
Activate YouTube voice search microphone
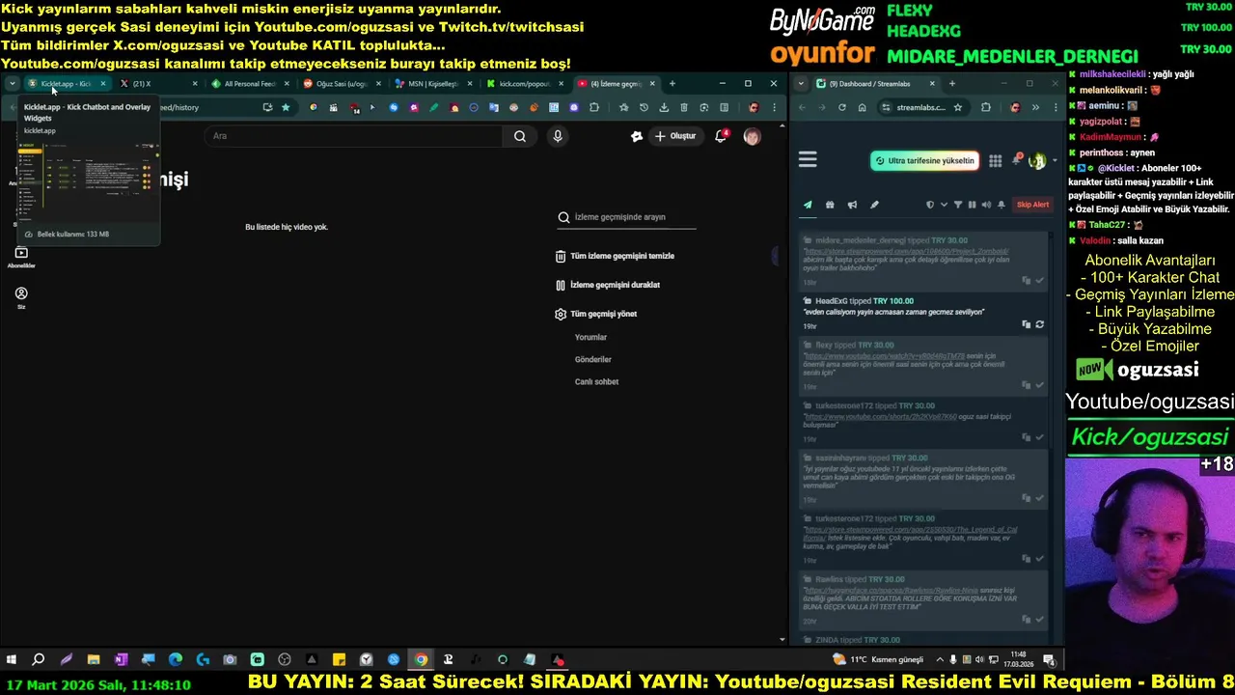[558, 136]
